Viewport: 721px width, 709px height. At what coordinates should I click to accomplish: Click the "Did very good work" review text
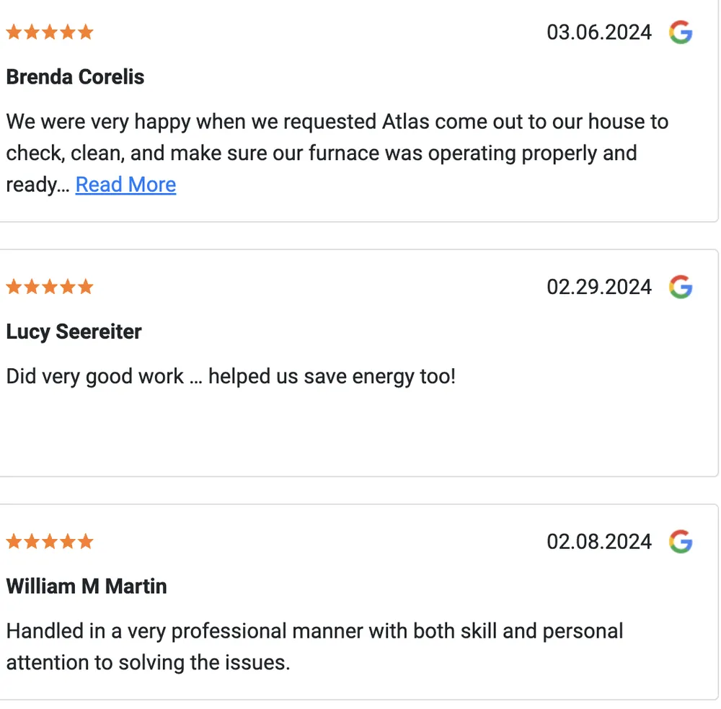[231, 376]
